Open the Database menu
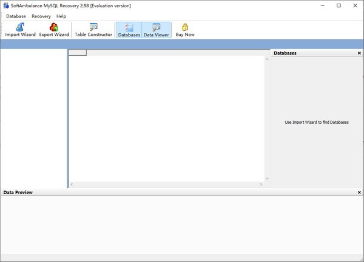The image size is (364, 262). (16, 16)
